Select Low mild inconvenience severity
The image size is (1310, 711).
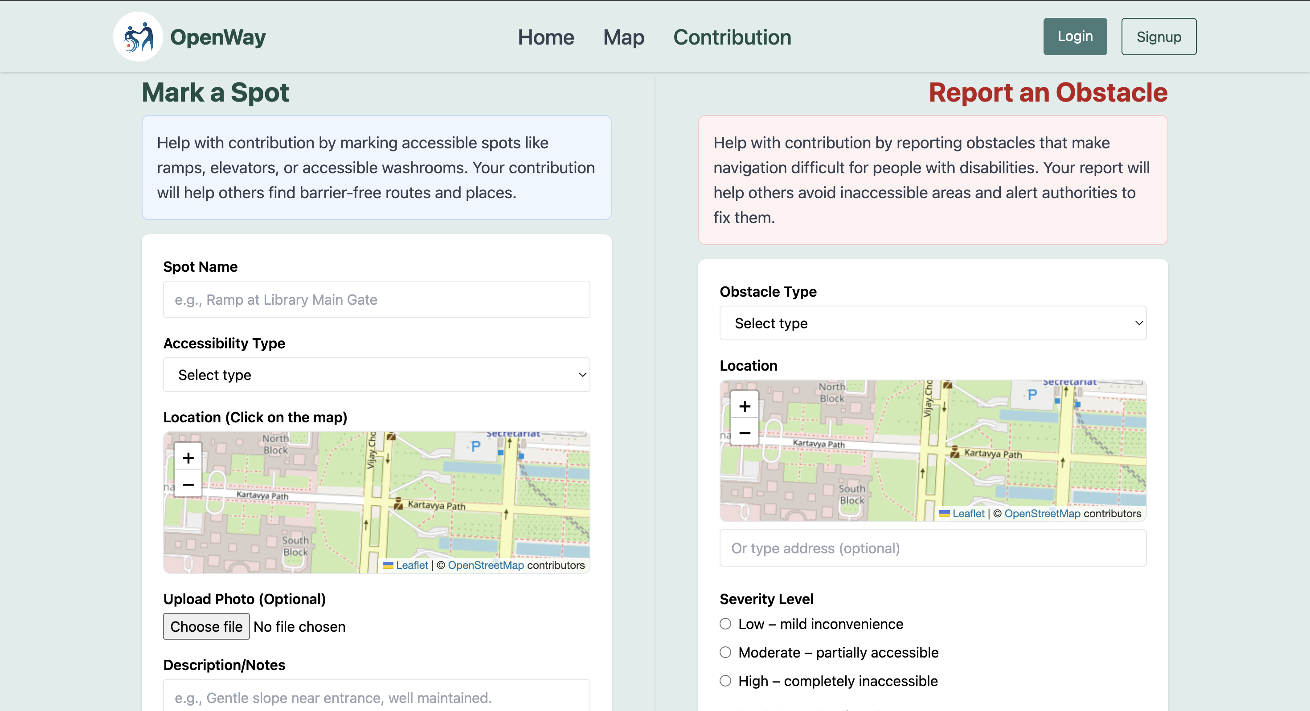pos(725,624)
